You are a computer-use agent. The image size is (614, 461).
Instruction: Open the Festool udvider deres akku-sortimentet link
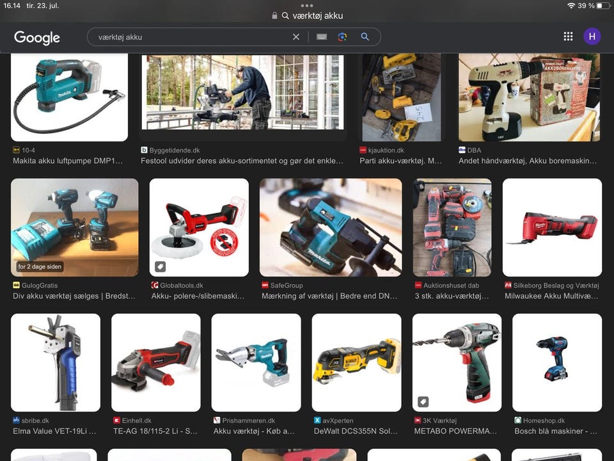(x=242, y=161)
